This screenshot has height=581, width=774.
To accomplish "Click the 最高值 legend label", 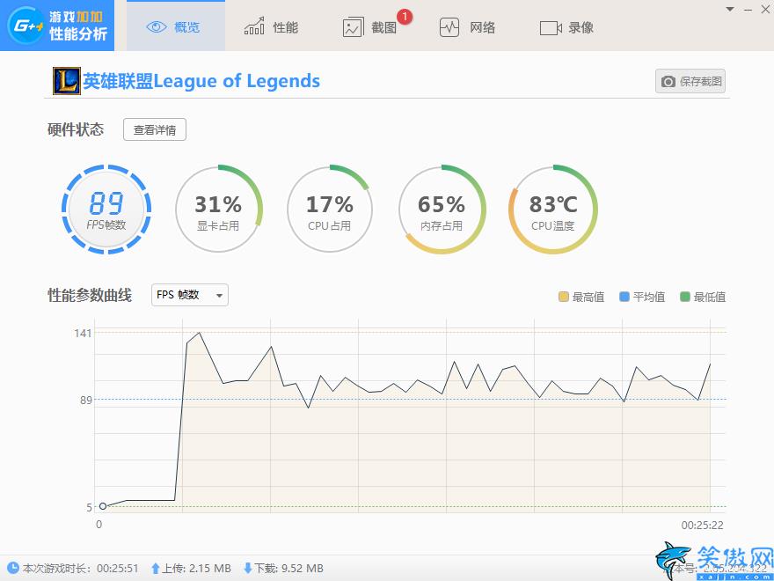I will [588, 297].
